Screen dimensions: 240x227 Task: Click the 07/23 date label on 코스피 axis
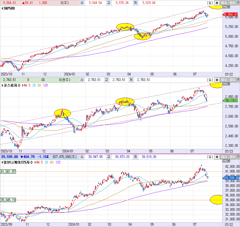(229, 151)
